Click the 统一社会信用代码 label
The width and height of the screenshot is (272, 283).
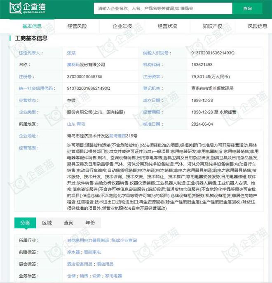35,89
